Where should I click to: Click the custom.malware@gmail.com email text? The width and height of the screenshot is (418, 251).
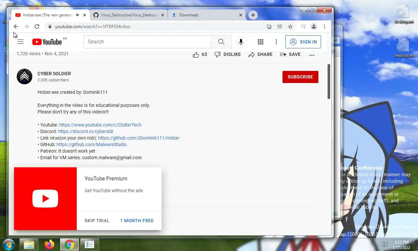[x=112, y=158]
